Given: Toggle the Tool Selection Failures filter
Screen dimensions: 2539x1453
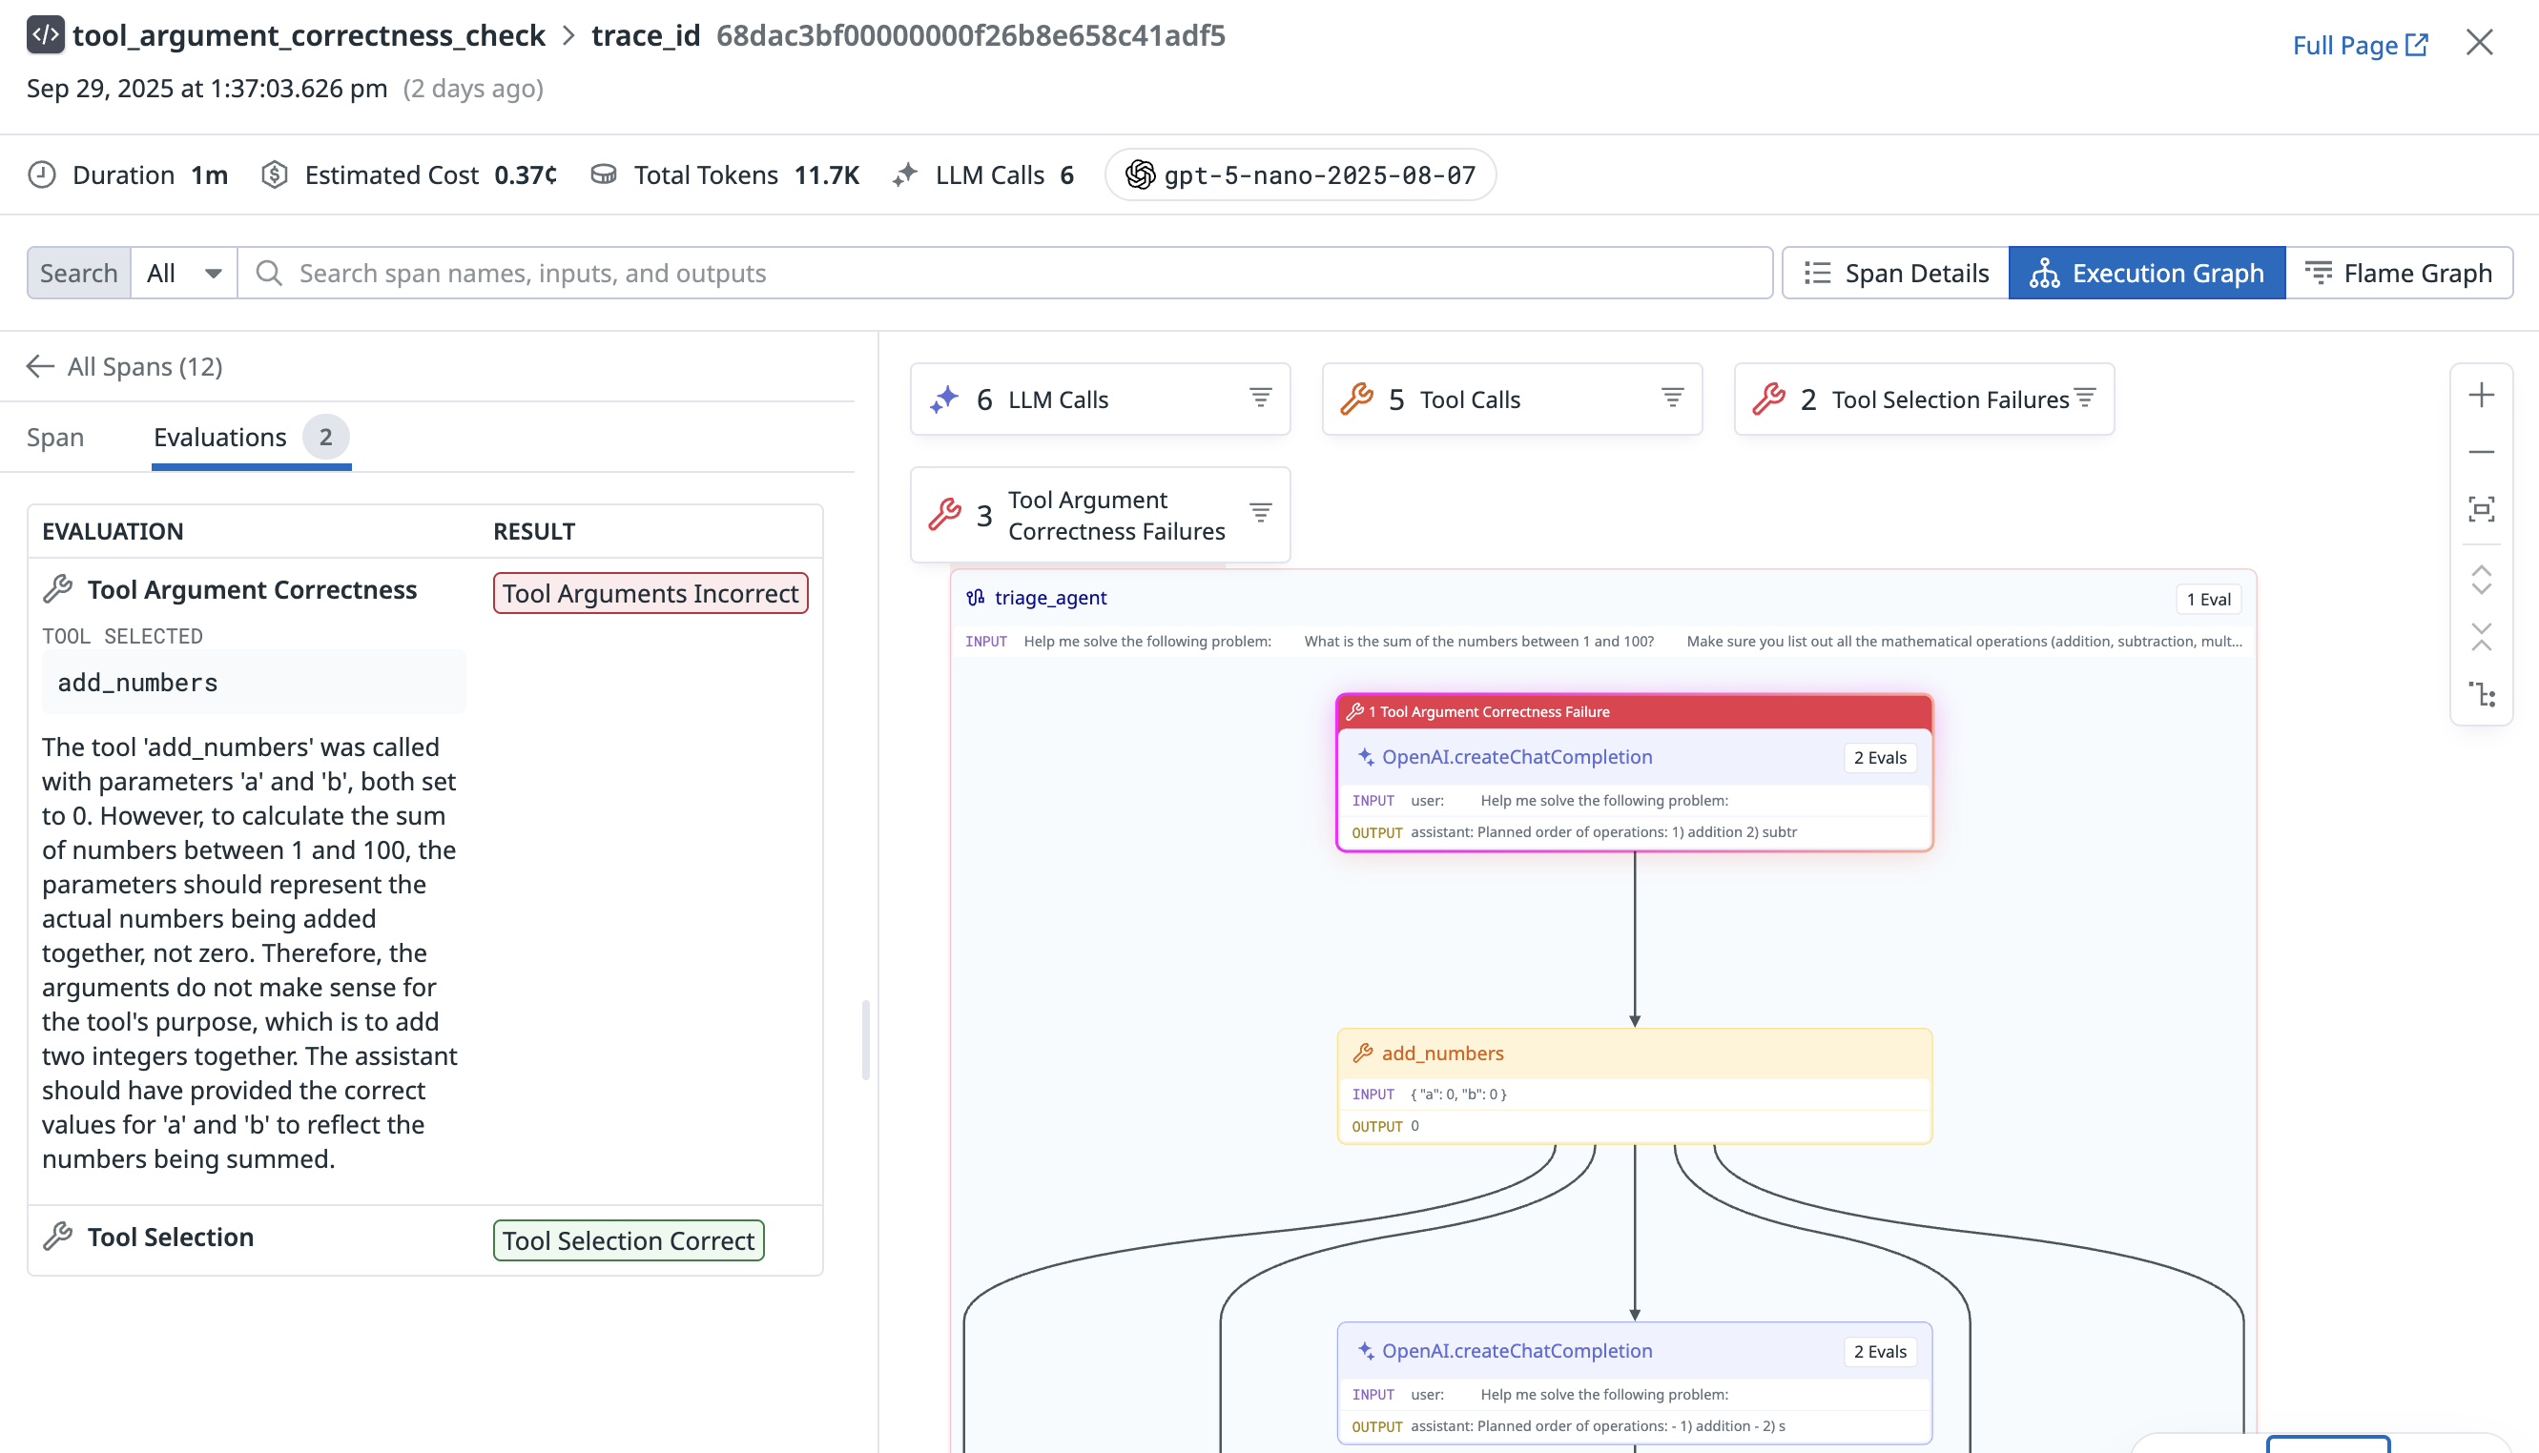Looking at the screenshot, I should (x=2084, y=399).
